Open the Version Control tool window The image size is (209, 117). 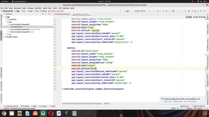[11, 106]
